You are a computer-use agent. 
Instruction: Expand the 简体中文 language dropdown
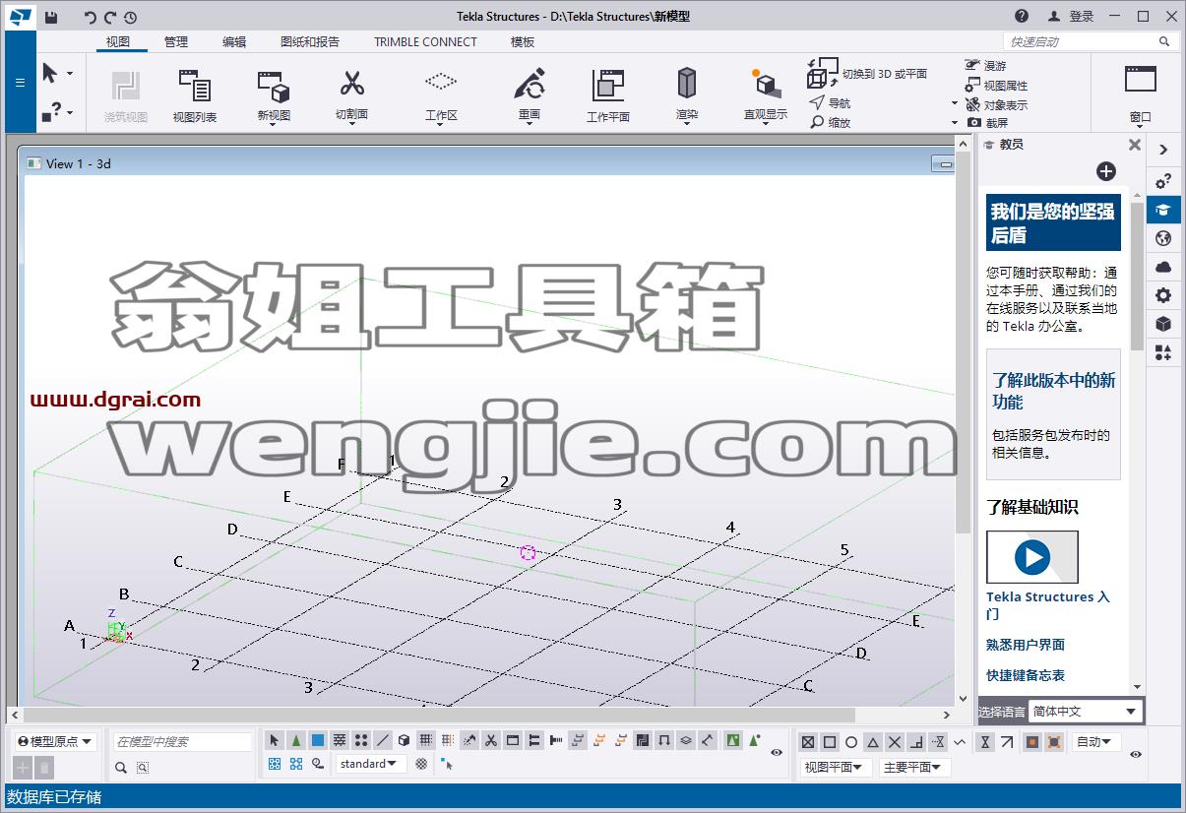tap(1086, 711)
